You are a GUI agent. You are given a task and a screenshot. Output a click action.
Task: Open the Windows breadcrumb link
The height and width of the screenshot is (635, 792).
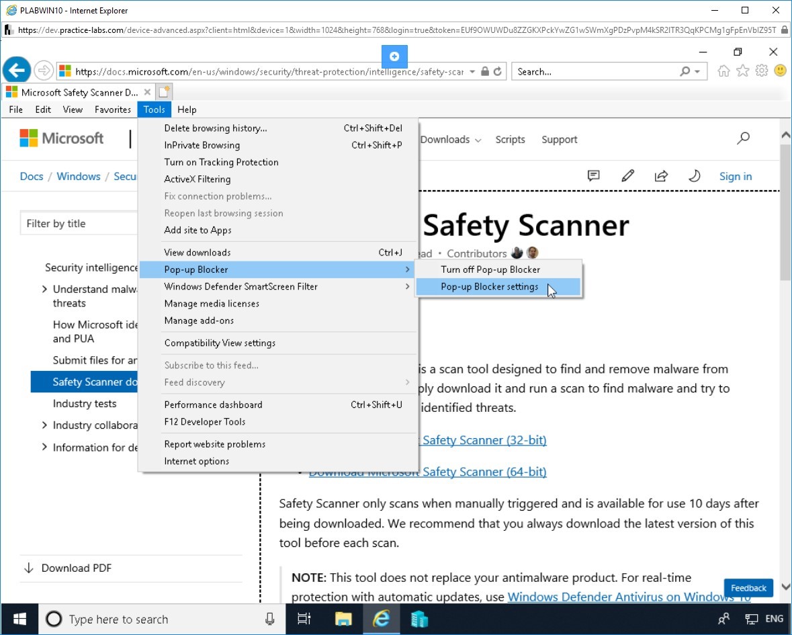(79, 176)
